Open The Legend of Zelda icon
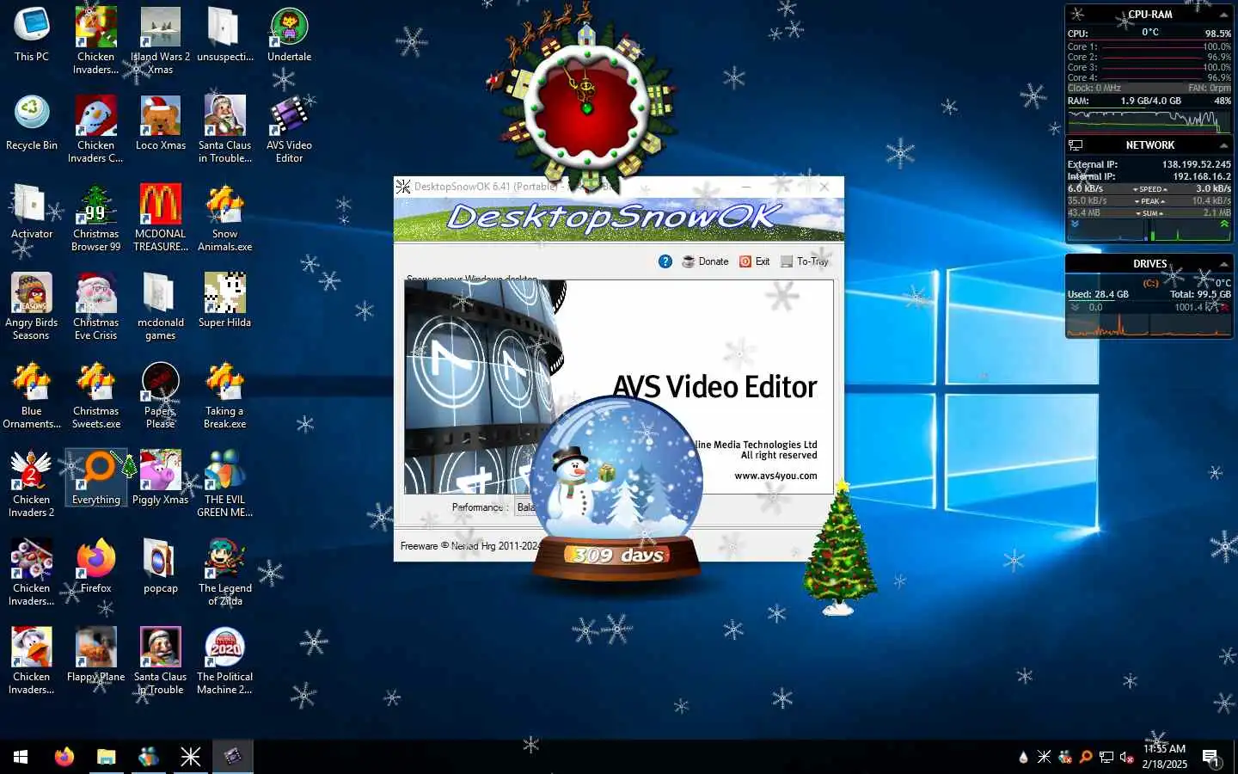 pos(224,571)
